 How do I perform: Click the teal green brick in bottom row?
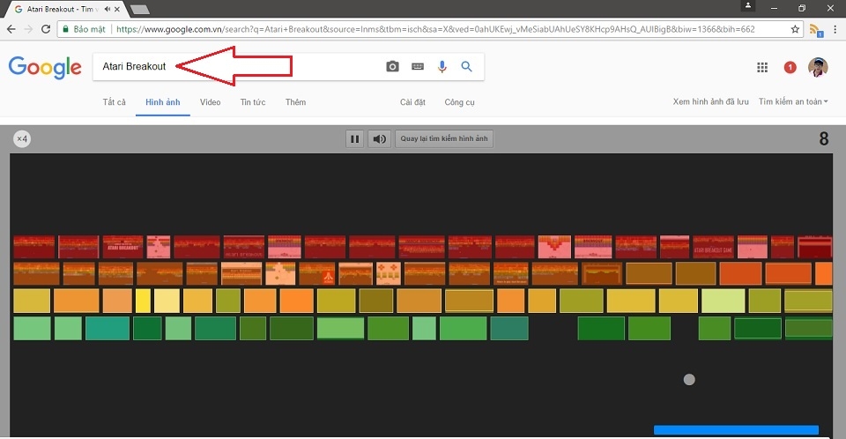coord(108,328)
